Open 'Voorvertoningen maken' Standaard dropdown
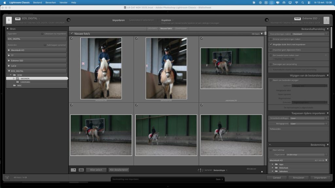 click(x=309, y=34)
